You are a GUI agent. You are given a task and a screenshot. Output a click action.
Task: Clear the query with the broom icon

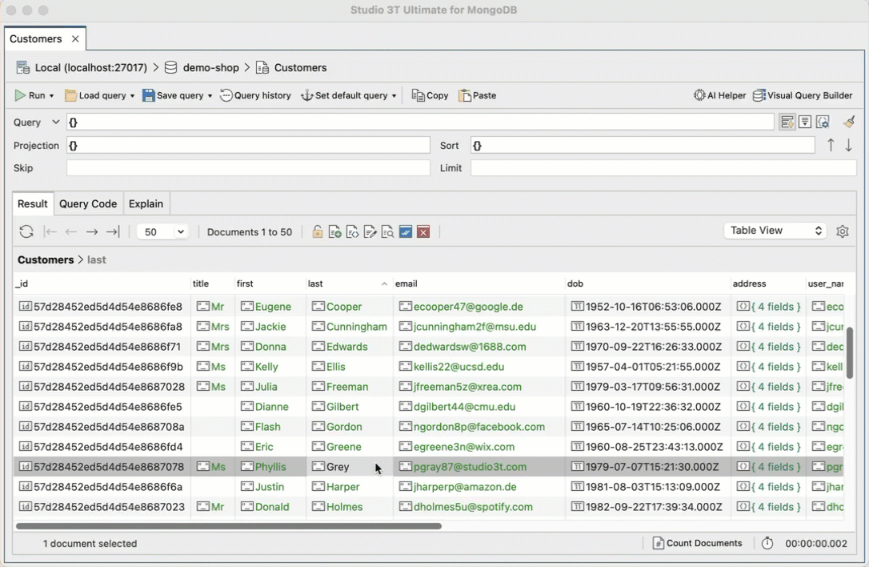[x=848, y=121]
